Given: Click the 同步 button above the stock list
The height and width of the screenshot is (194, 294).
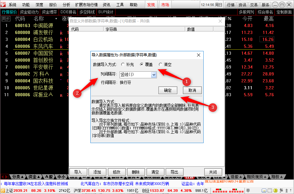Looking at the screenshot, I should pos(6,19).
